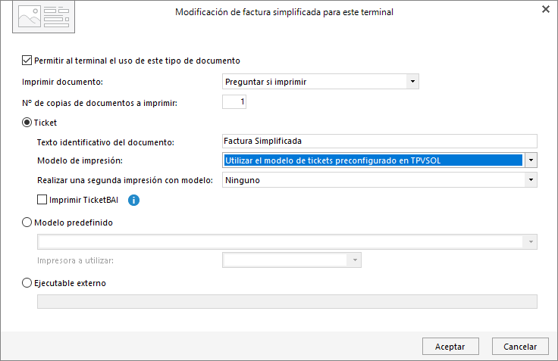Click the Nº de copias input field
The width and height of the screenshot is (558, 361).
pos(234,102)
